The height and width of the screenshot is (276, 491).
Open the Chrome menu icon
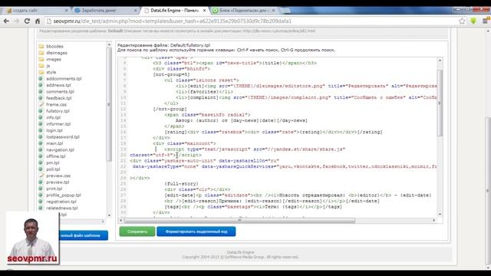(x=485, y=21)
